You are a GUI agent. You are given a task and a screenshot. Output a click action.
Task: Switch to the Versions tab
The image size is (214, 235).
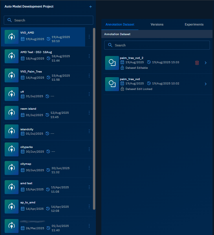pyautogui.click(x=157, y=25)
